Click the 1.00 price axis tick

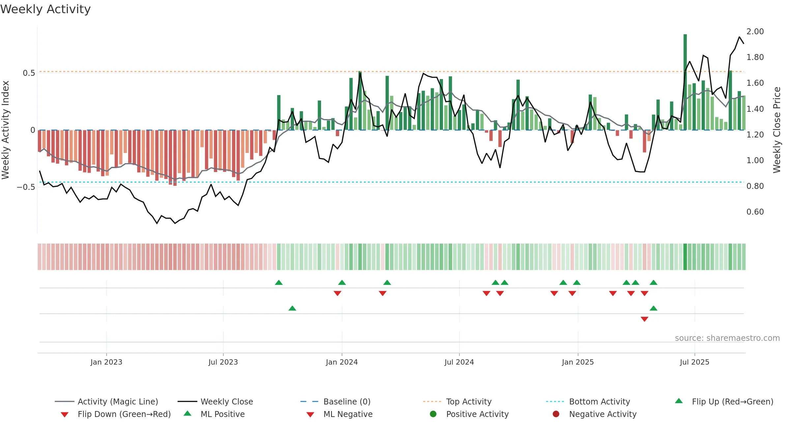click(x=755, y=161)
